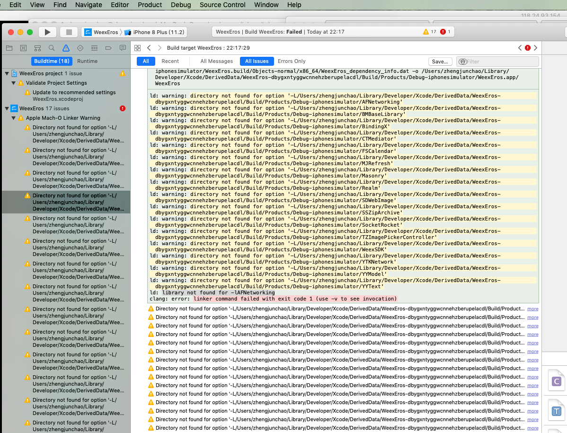The image size is (567, 433).
Task: Open the Window menu
Action: 266,5
